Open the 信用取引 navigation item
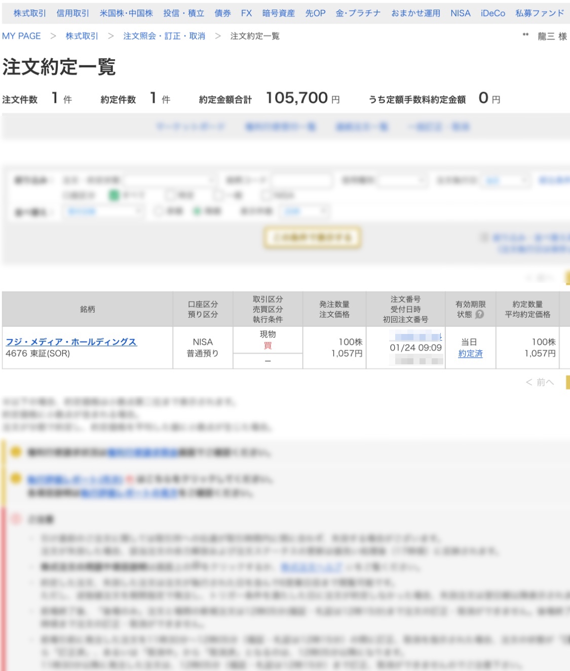The width and height of the screenshot is (570, 671). pos(72,13)
